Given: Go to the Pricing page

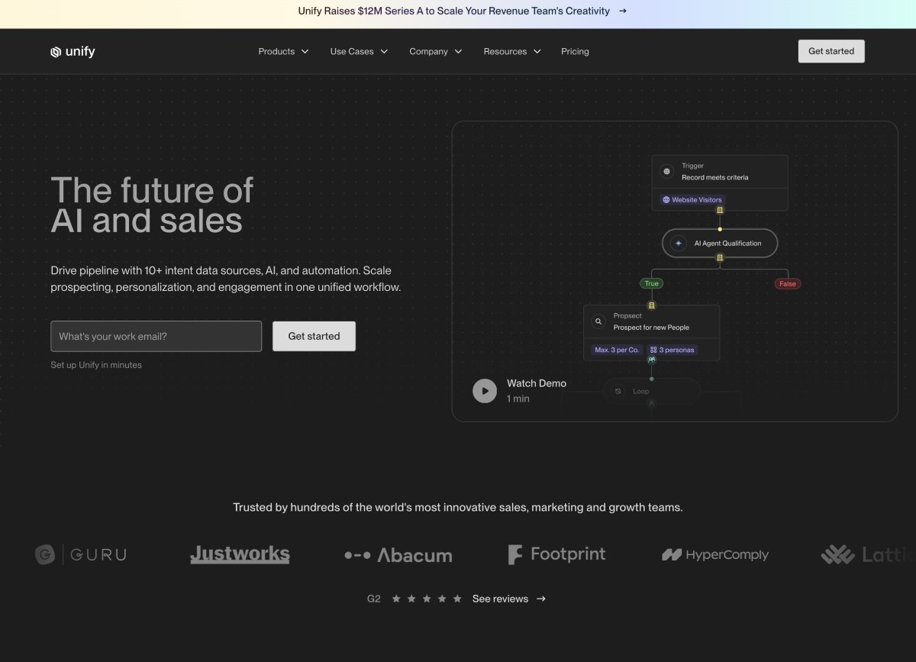Looking at the screenshot, I should [x=575, y=52].
